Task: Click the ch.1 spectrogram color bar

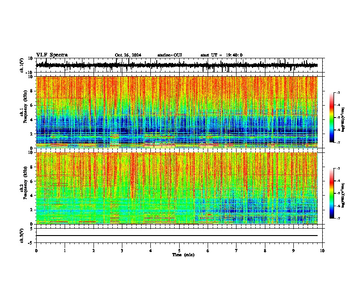Action: pyautogui.click(x=332, y=118)
